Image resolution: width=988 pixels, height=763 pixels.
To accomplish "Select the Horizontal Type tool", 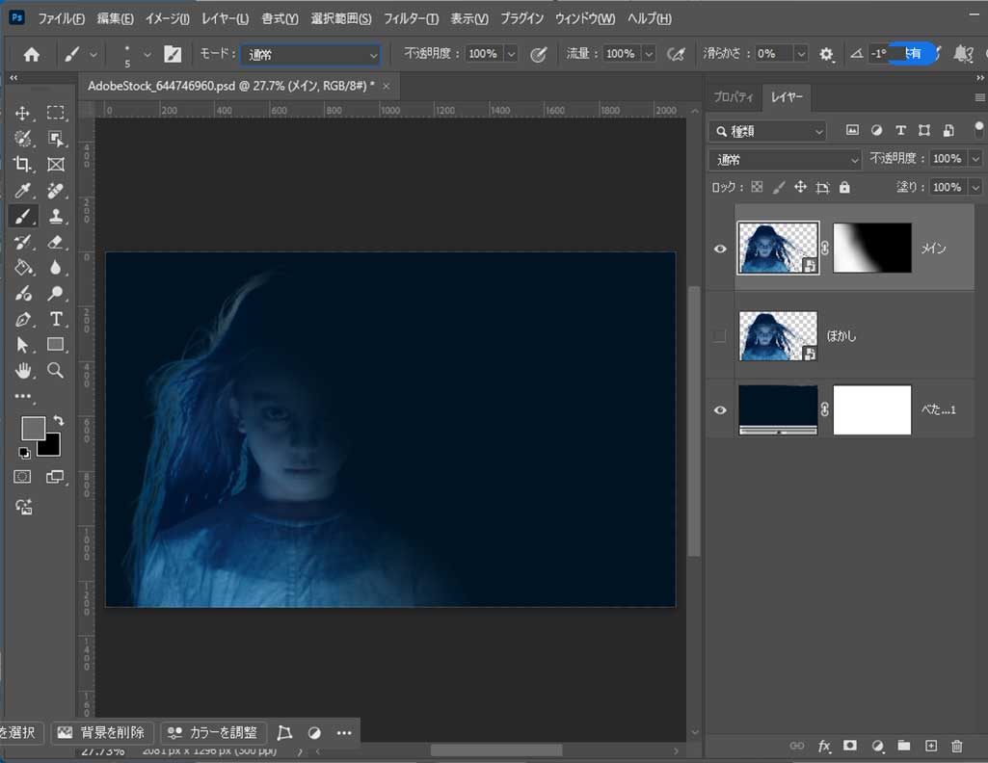I will click(x=56, y=319).
